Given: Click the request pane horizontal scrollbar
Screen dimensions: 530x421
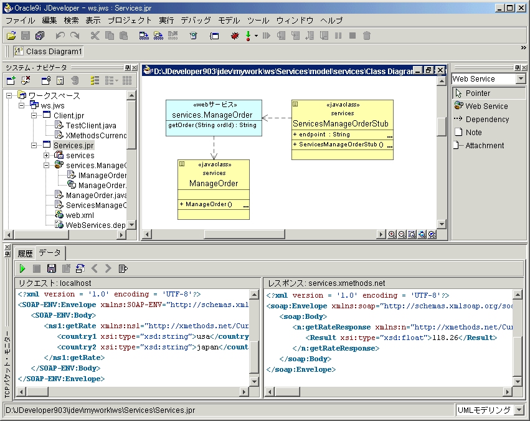Looking at the screenshot, I should pyautogui.click(x=132, y=392).
